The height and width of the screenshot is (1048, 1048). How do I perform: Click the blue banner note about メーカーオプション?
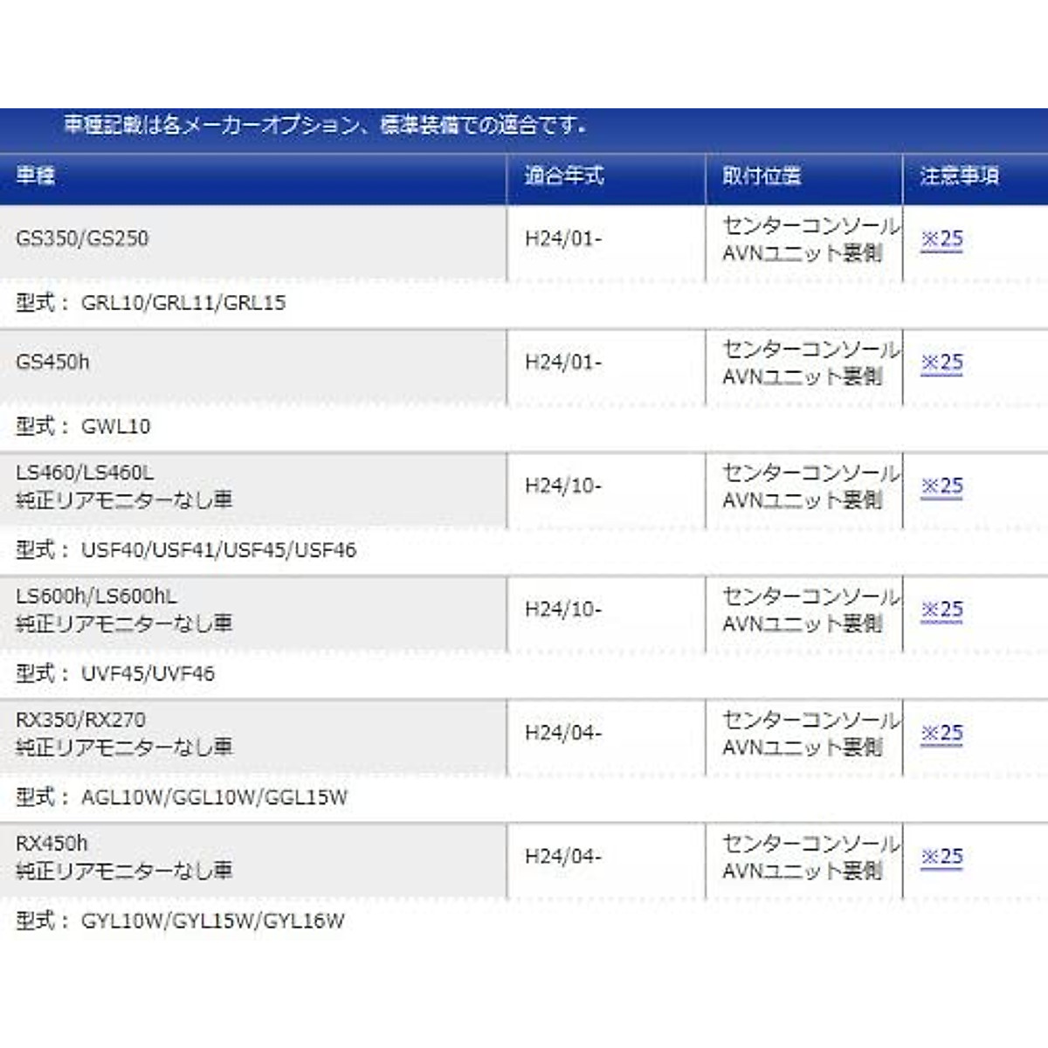coord(324,126)
